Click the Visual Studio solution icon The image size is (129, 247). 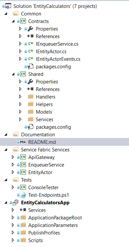pos(8,6)
